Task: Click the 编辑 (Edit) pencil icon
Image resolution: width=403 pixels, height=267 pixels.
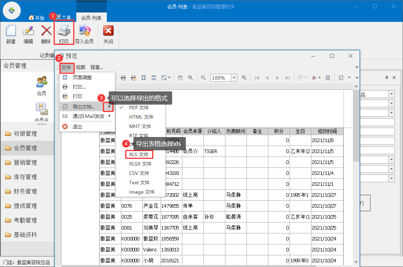Action: [28, 31]
